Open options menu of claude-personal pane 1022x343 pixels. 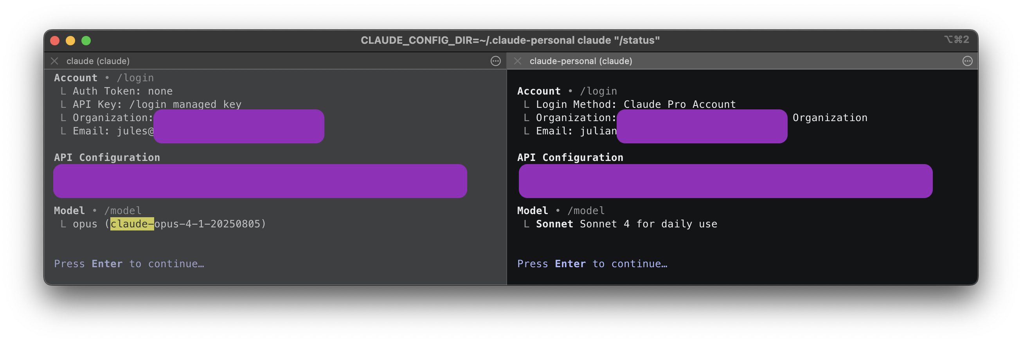[x=967, y=61]
